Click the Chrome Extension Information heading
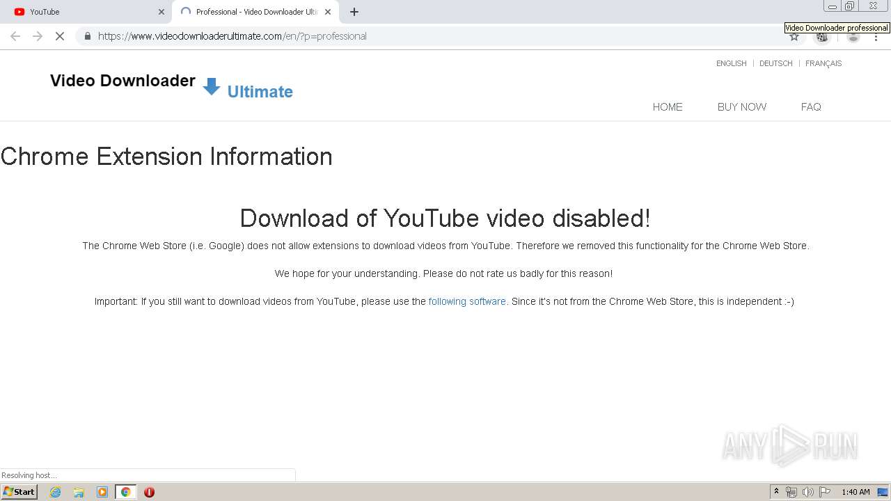Viewport: 891px width, 501px height. click(166, 157)
